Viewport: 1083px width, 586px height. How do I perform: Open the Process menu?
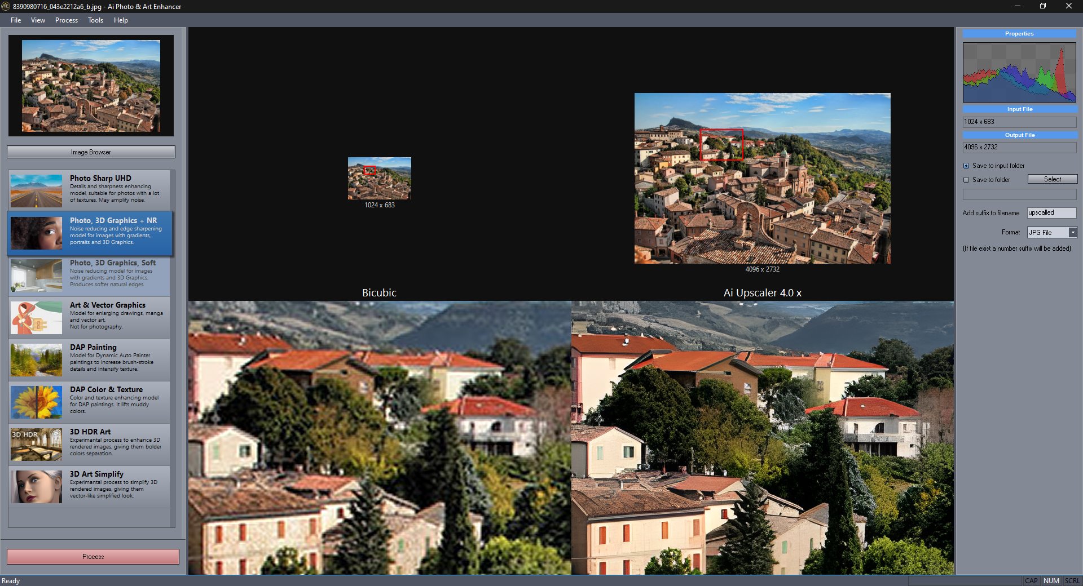click(66, 20)
